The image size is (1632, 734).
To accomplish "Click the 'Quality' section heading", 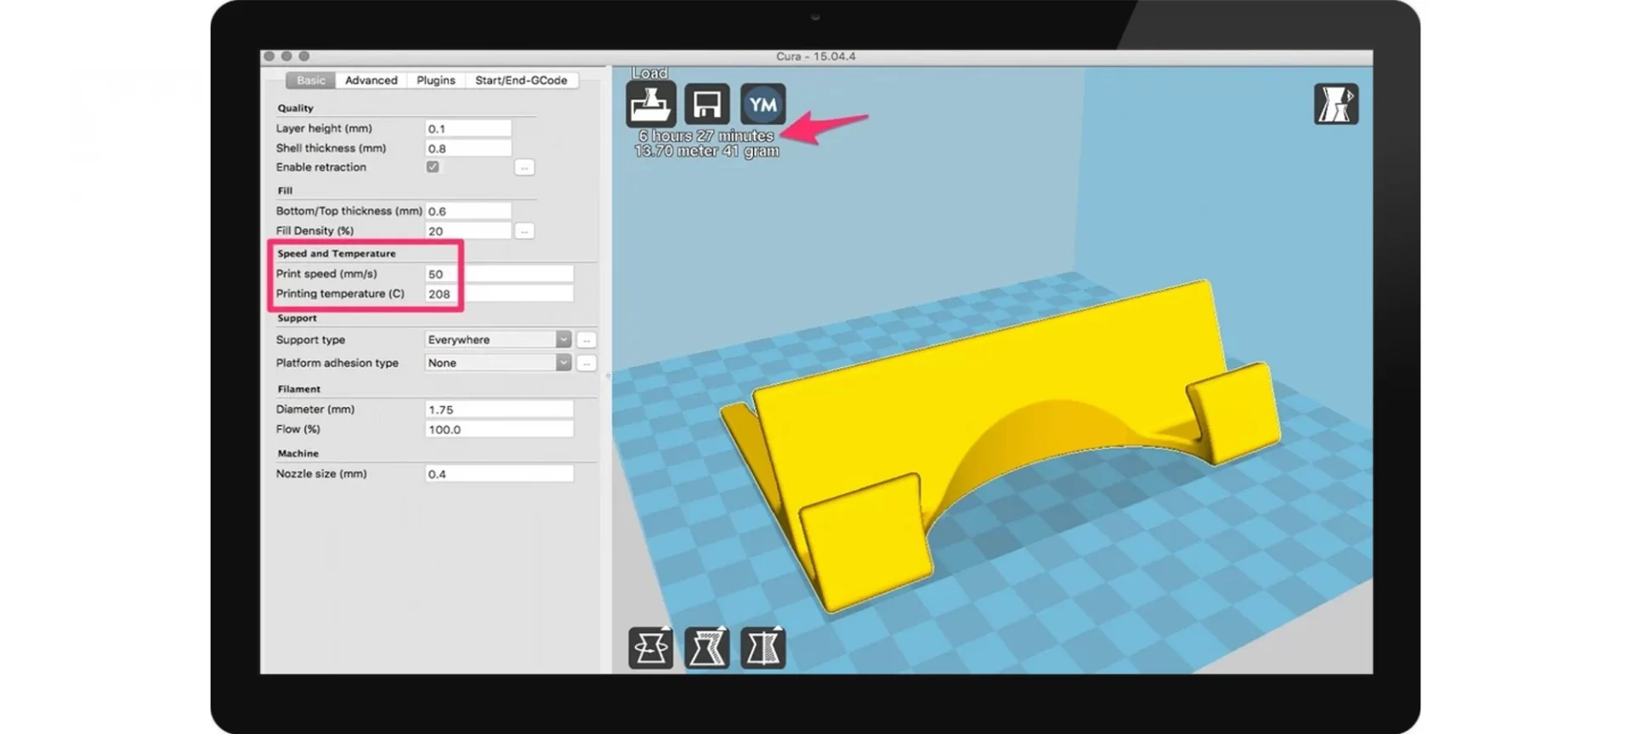I will (x=295, y=108).
